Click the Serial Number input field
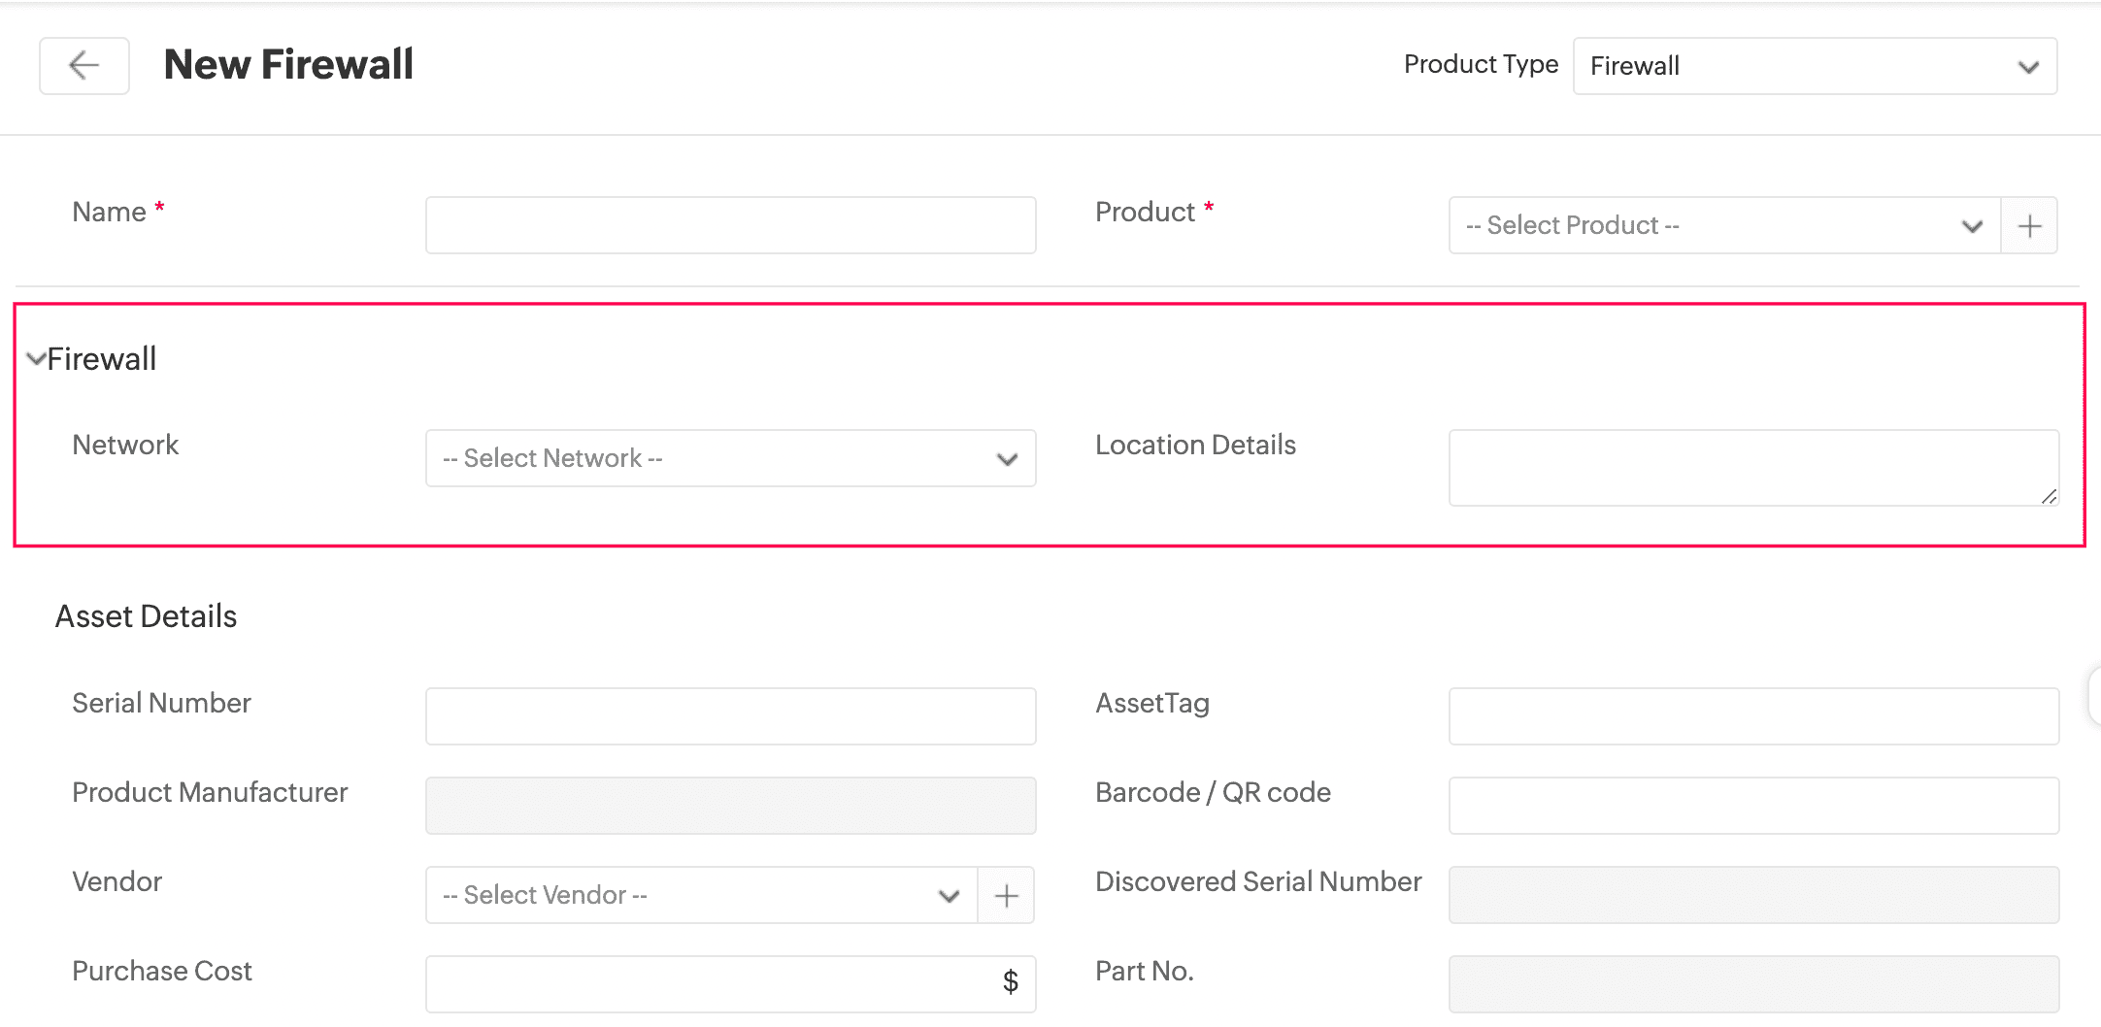 click(730, 716)
